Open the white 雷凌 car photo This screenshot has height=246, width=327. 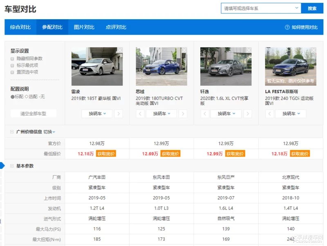pyautogui.click(x=97, y=66)
